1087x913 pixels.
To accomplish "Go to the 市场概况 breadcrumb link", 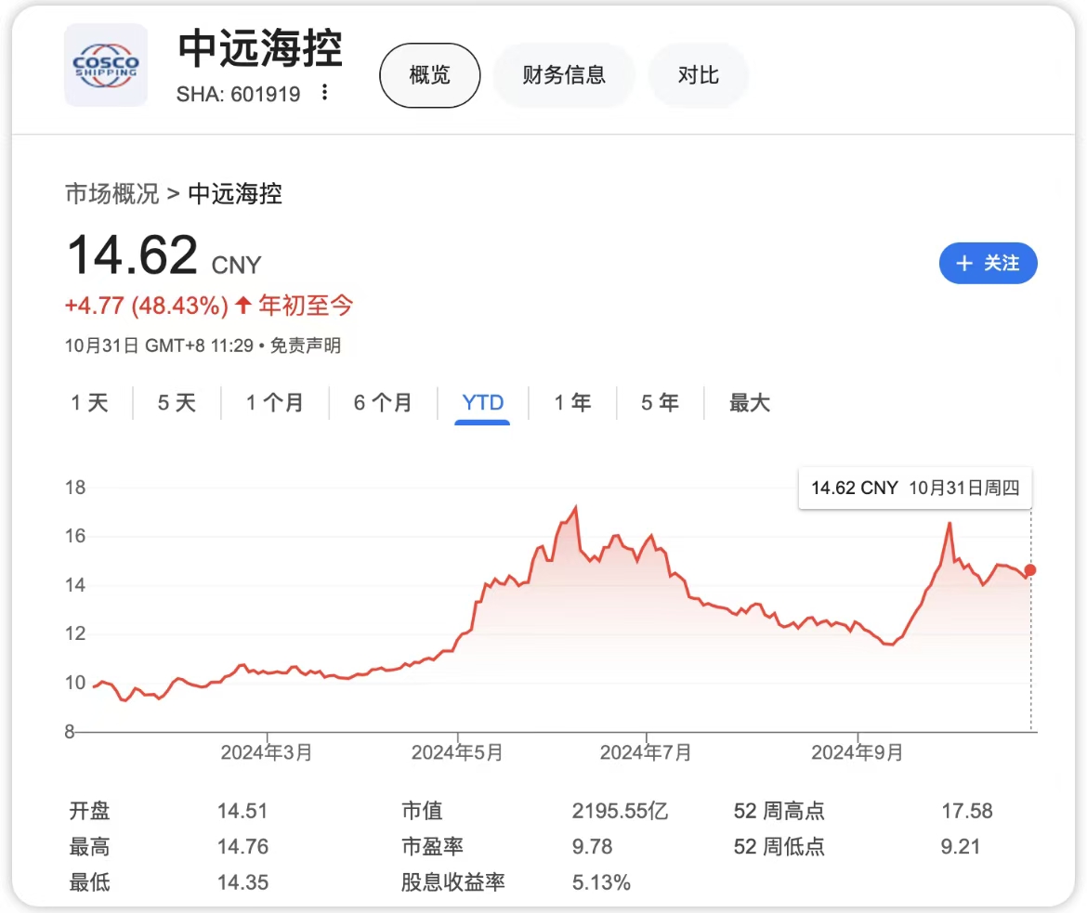I will coord(112,193).
